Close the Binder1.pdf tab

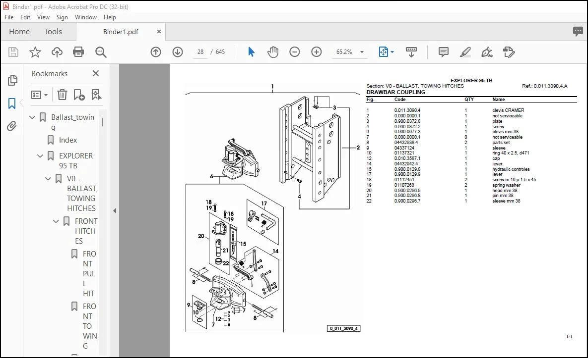click(x=159, y=31)
